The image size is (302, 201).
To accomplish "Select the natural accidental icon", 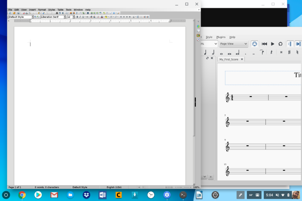I will [x=298, y=52].
